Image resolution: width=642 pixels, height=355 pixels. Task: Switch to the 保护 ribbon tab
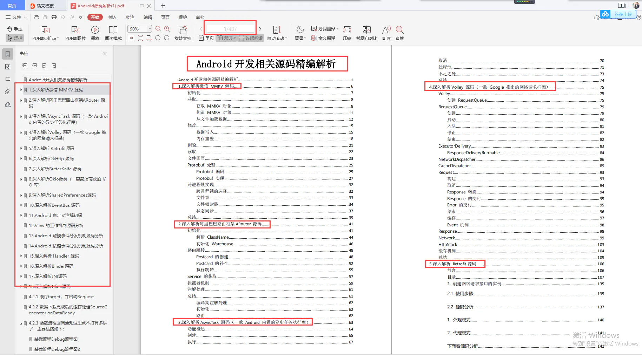tap(183, 17)
